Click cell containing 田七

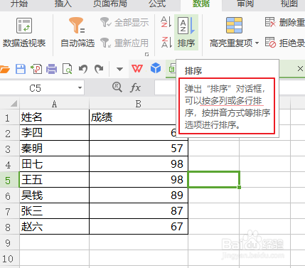click(x=55, y=164)
